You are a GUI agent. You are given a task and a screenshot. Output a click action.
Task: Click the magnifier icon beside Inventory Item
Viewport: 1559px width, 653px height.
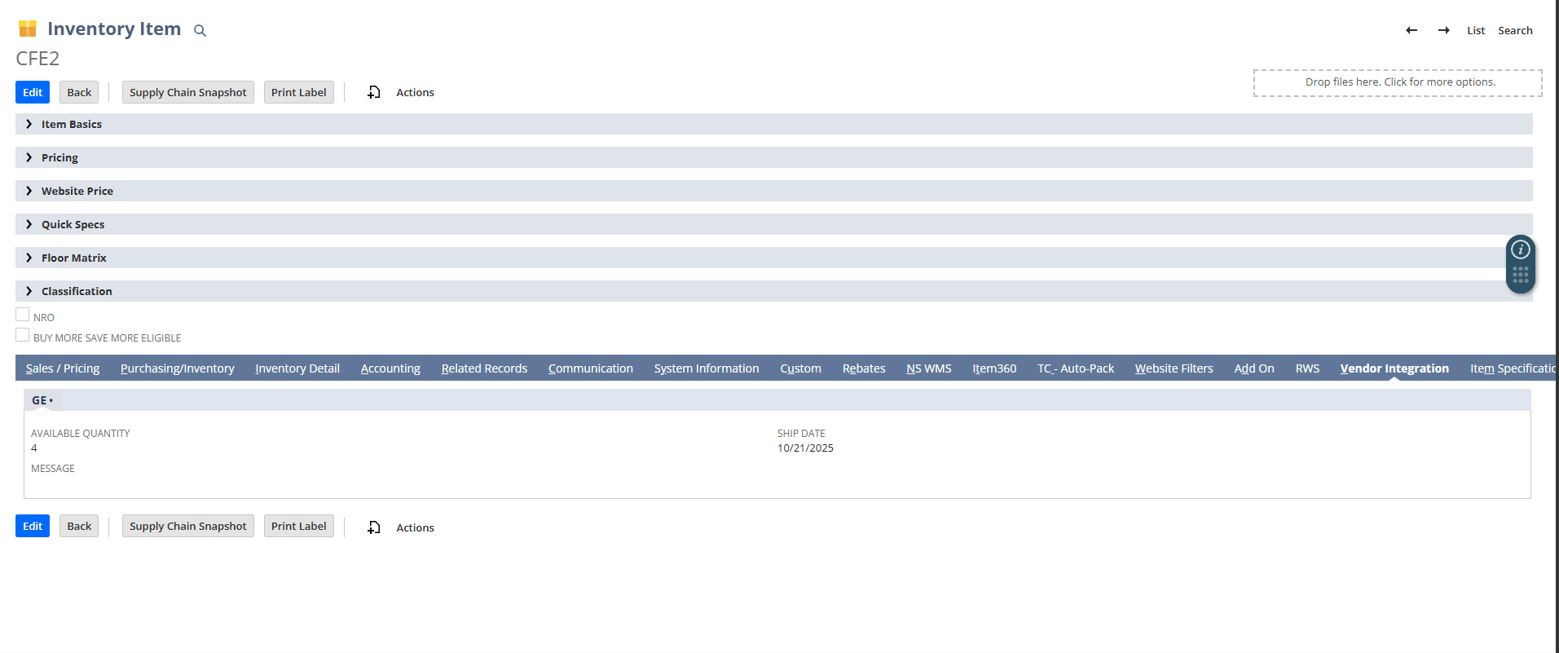(x=200, y=31)
